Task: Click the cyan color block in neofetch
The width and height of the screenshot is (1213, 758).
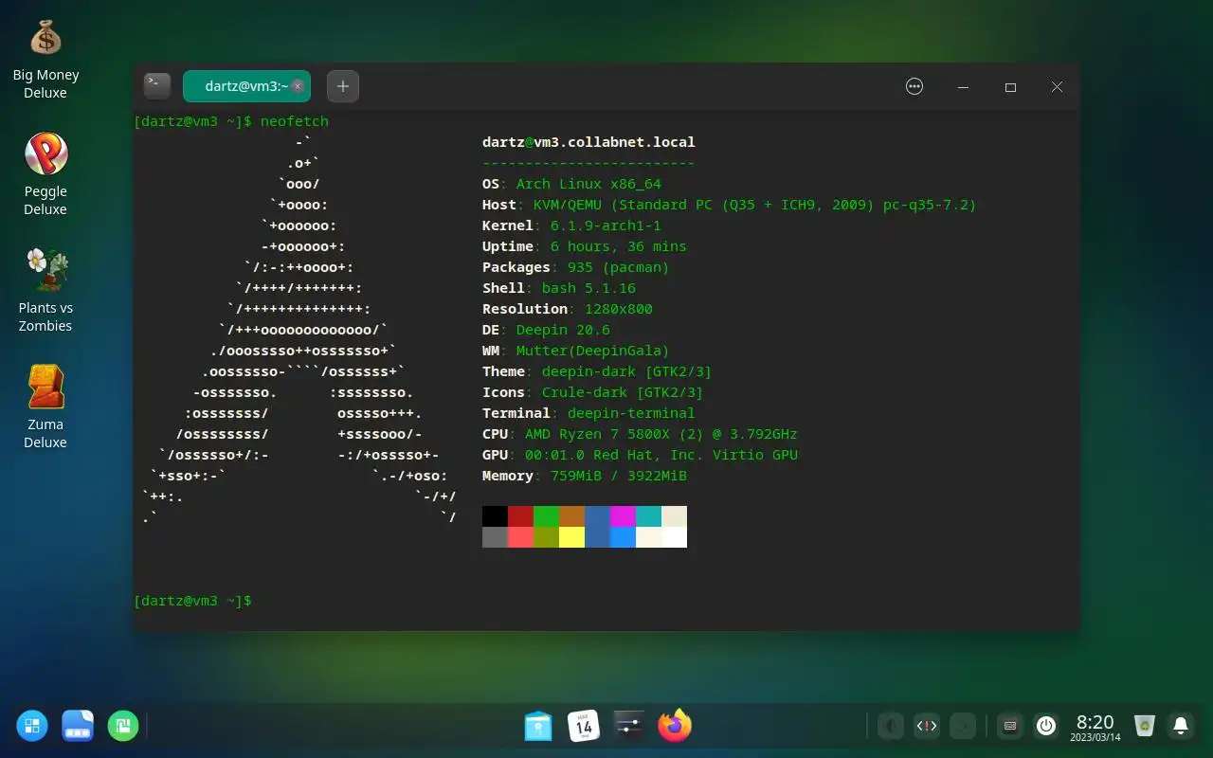Action: 648,516
